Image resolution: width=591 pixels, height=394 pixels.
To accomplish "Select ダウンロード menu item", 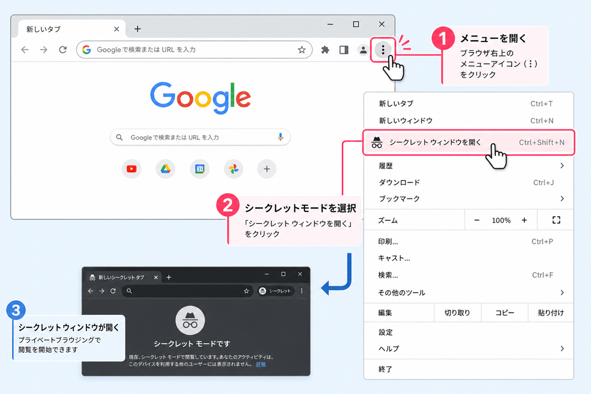I will coord(469,183).
